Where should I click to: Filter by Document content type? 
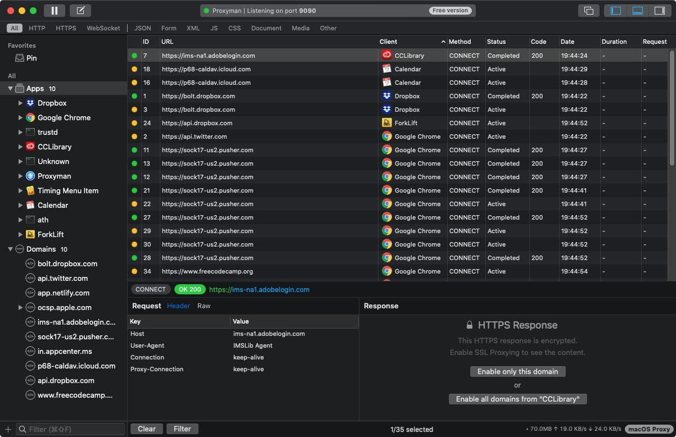point(267,28)
